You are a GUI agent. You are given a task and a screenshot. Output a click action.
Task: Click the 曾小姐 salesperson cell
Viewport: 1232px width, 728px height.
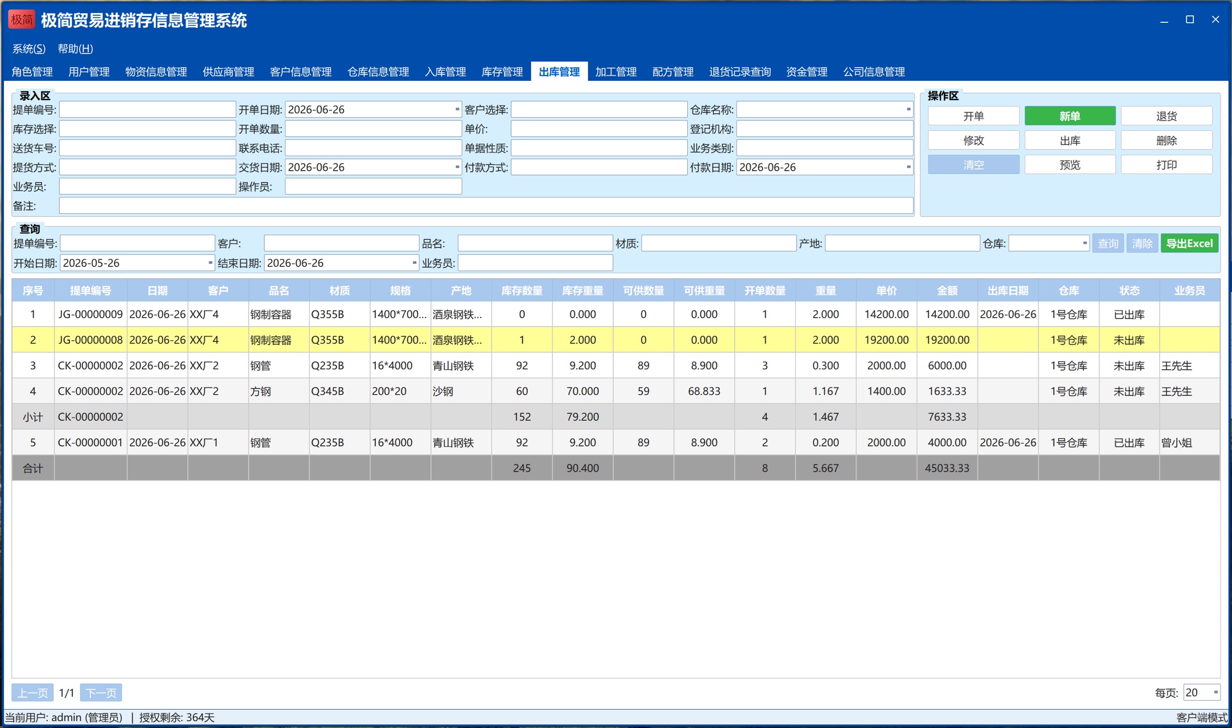[x=1190, y=442]
